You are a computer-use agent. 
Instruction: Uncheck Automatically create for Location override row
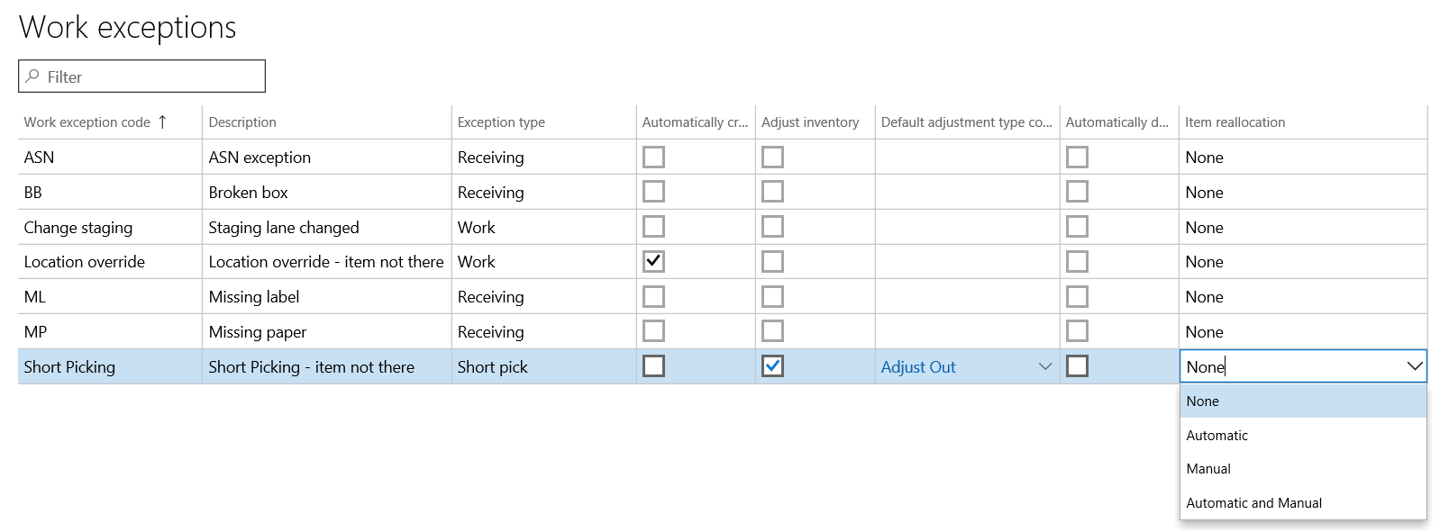[x=653, y=262]
